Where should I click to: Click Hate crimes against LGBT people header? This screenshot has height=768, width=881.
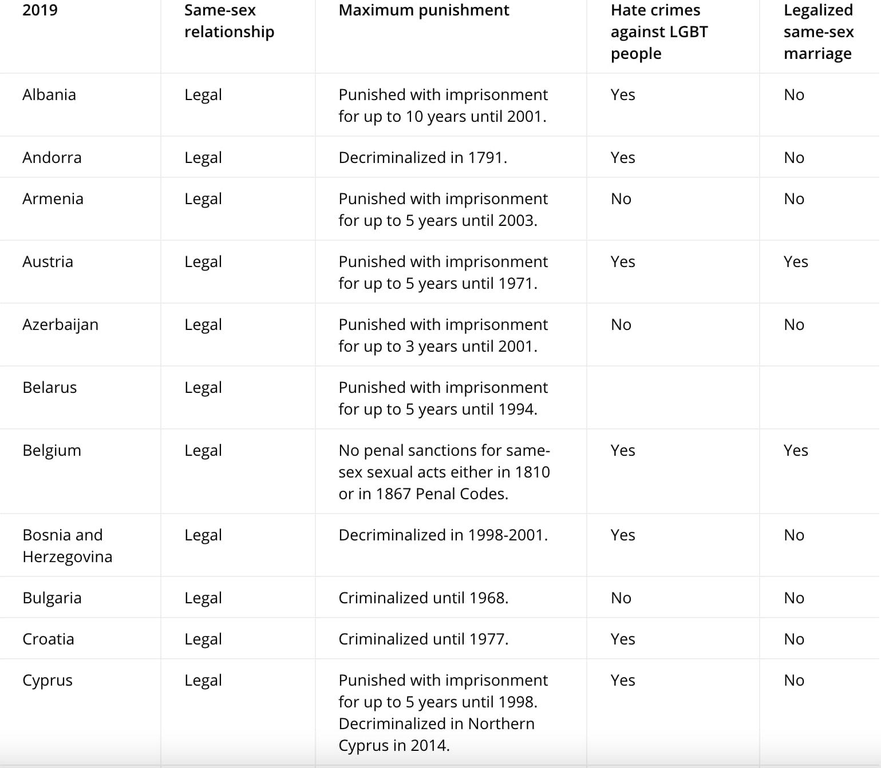(659, 32)
